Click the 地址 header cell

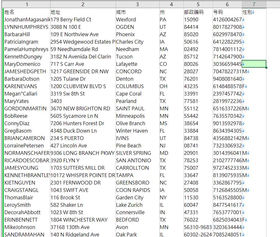click(83, 12)
